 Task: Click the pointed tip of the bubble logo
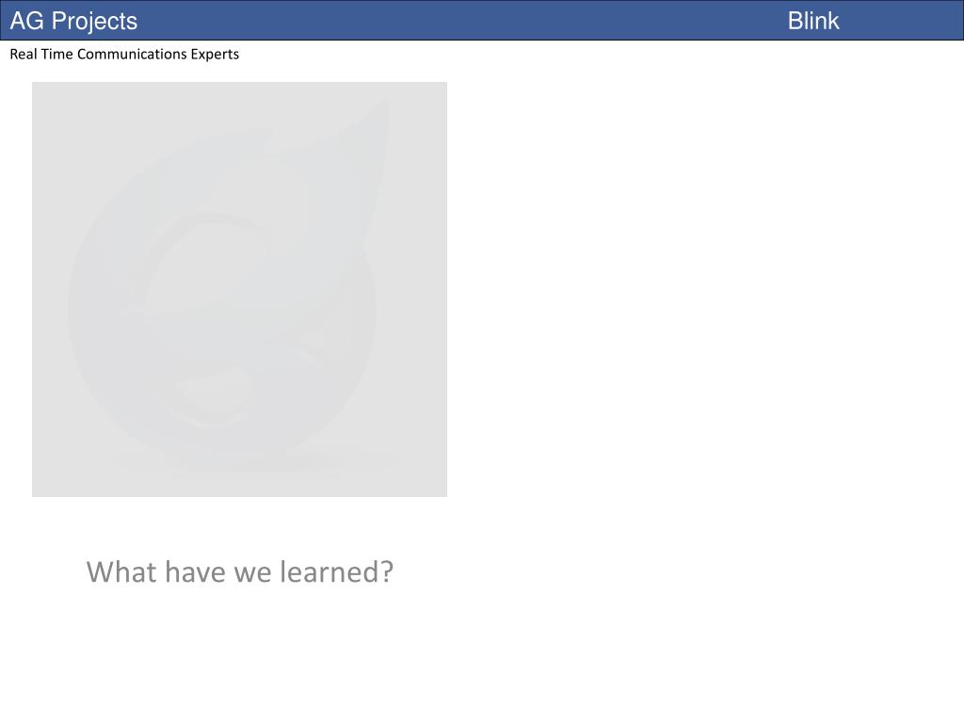pyautogui.click(x=378, y=123)
